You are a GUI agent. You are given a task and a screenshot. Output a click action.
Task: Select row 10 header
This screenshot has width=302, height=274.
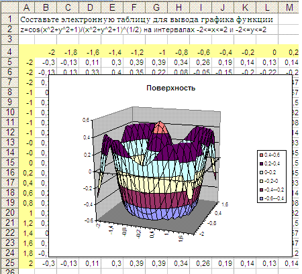[x=9, y=113]
